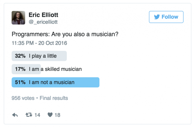Click the reply arrow icon
194x127 pixels.
tap(15, 115)
